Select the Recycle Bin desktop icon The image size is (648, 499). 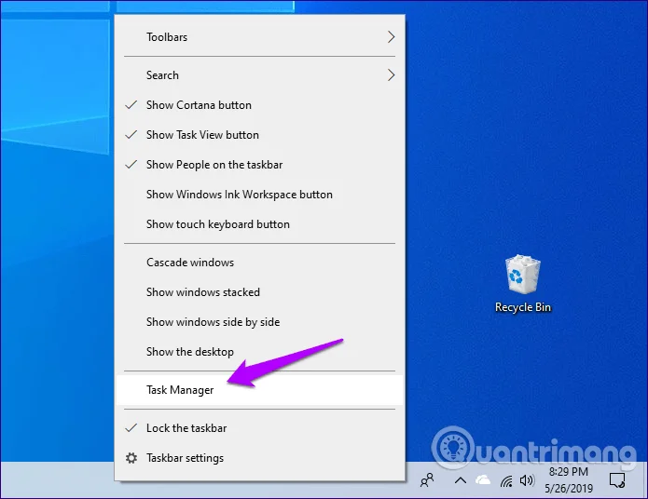[x=523, y=284]
